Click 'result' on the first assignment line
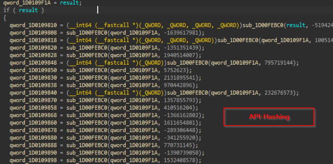The width and height of the screenshot is (333, 164). click(x=70, y=3)
